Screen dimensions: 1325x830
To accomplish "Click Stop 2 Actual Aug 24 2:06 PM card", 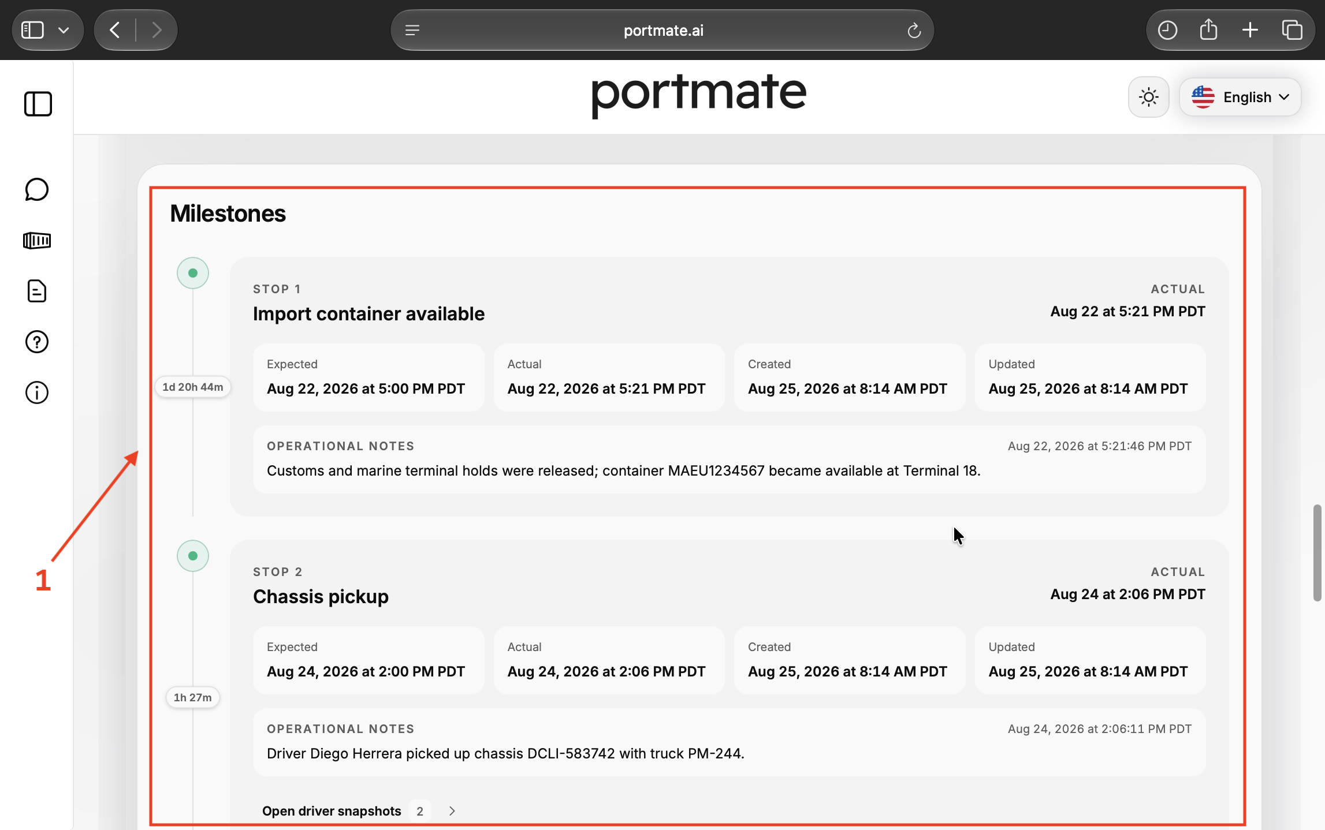I will click(609, 660).
